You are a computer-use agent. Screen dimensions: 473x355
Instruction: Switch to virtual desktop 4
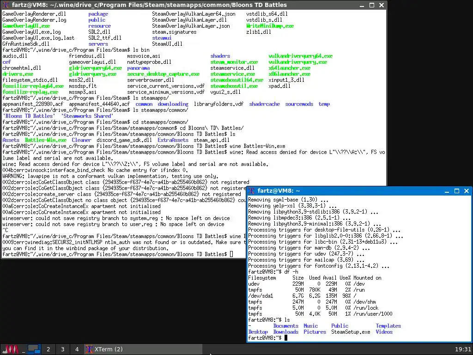(77, 349)
